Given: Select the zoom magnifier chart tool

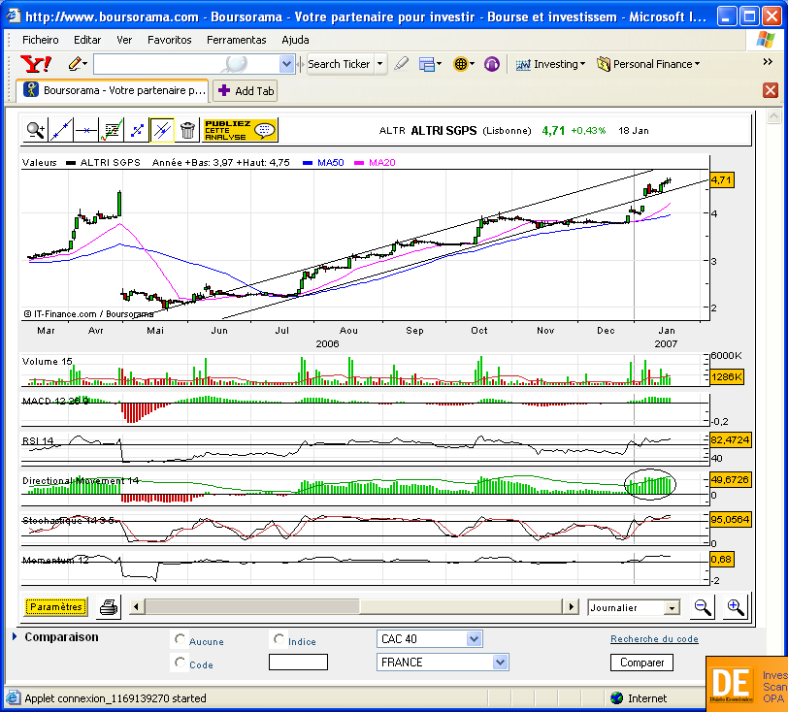Looking at the screenshot, I should tap(36, 131).
